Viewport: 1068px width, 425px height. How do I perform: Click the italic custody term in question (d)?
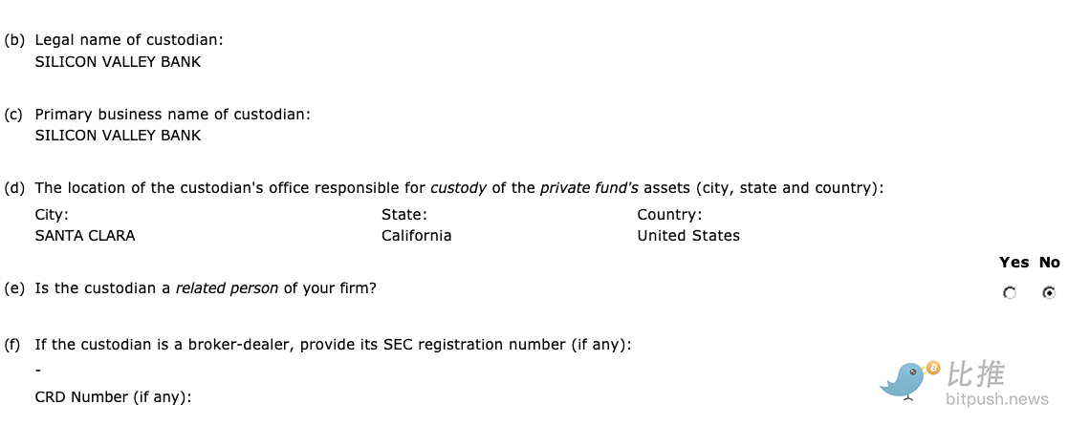[x=458, y=188]
